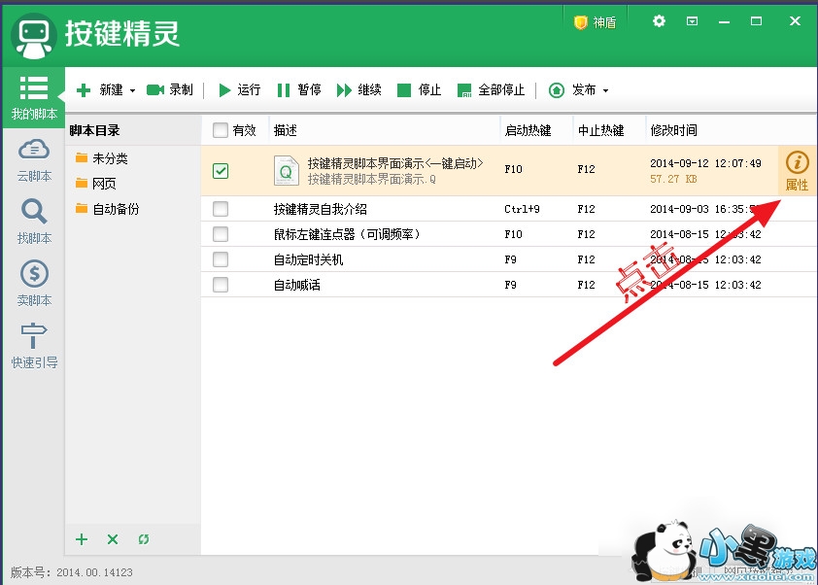Image resolution: width=818 pixels, height=585 pixels.
Task: Delete folder using the green X icon
Action: click(113, 539)
